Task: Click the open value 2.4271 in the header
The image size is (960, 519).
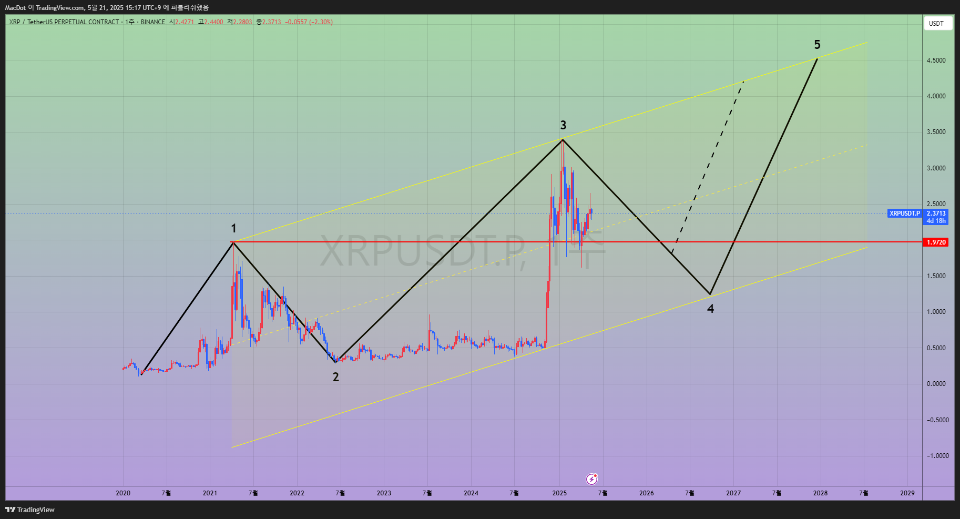Action: point(185,22)
